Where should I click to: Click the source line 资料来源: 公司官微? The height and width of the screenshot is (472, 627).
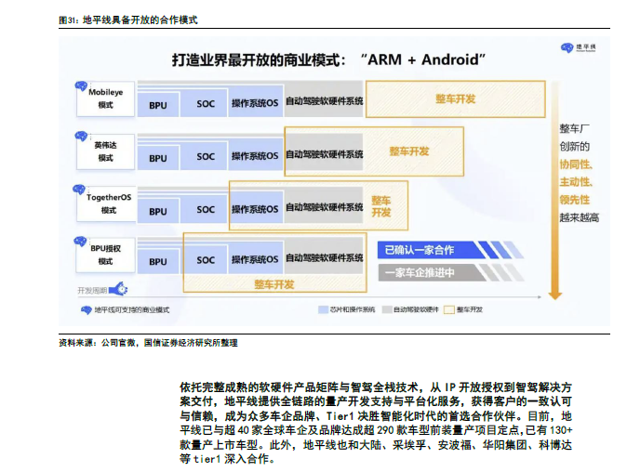click(x=97, y=343)
